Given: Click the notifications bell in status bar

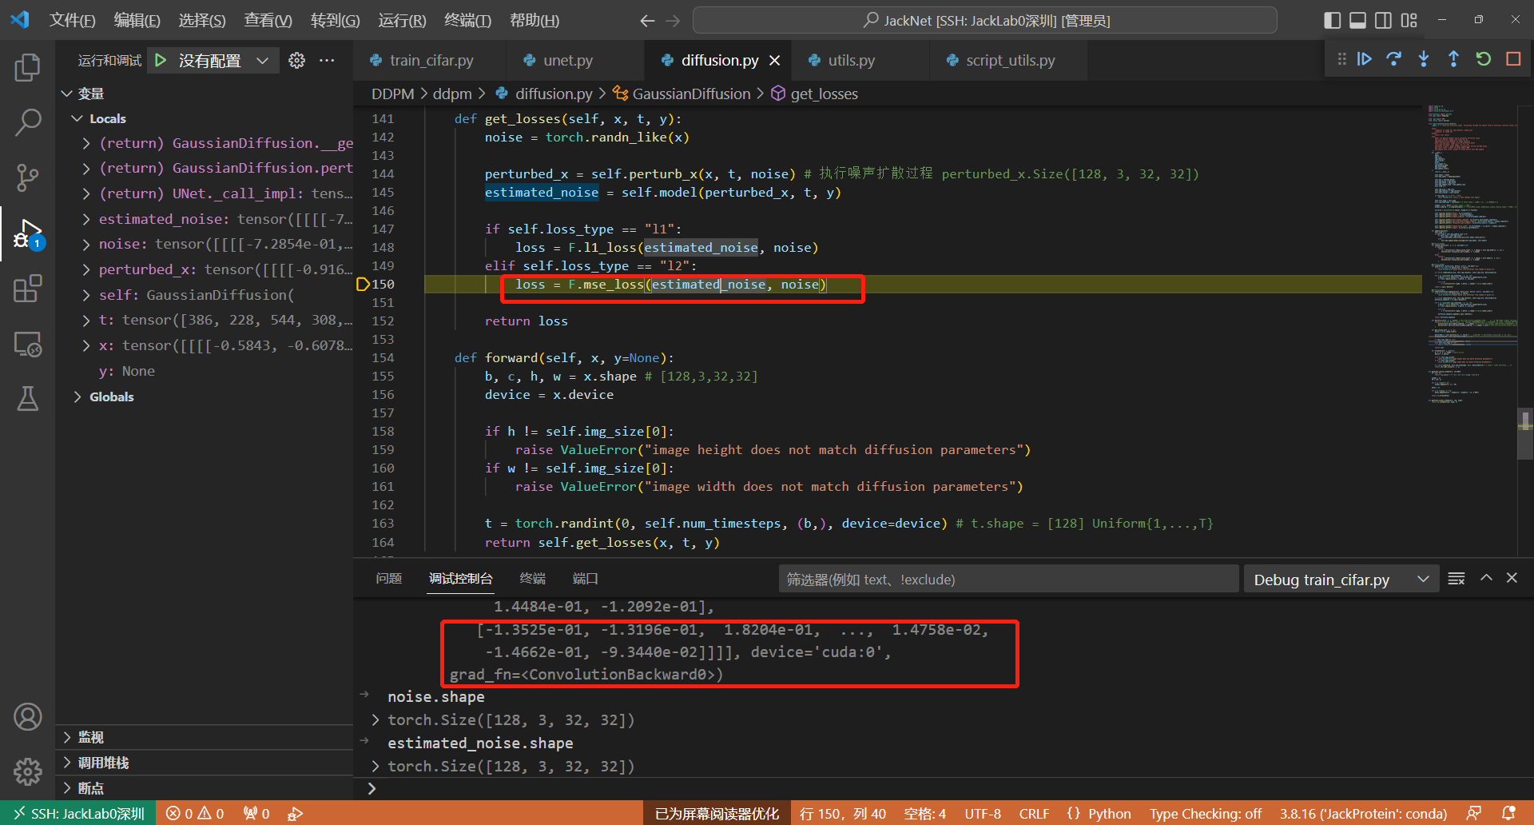Looking at the screenshot, I should tap(1508, 813).
